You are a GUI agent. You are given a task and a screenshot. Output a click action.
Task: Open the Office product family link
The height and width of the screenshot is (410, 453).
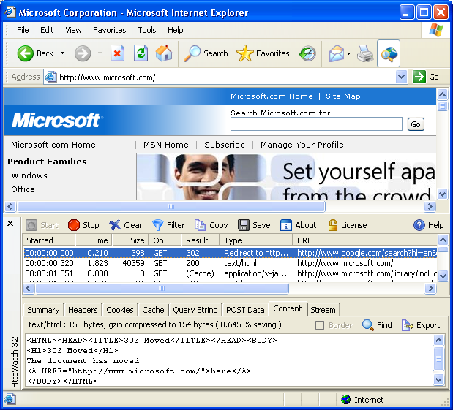(x=23, y=189)
